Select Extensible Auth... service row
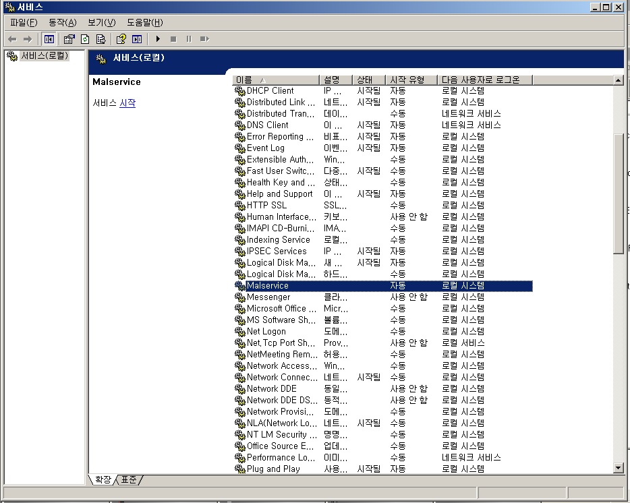Viewport: 630px width, 503px height. [383, 160]
